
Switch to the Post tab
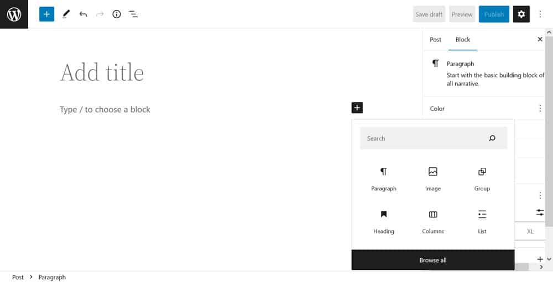click(x=436, y=40)
